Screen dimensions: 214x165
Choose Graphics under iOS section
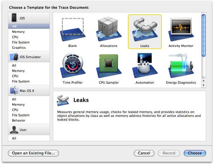pyautogui.click(x=29, y=48)
